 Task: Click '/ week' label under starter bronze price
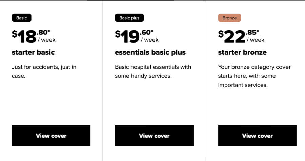coord(256,40)
